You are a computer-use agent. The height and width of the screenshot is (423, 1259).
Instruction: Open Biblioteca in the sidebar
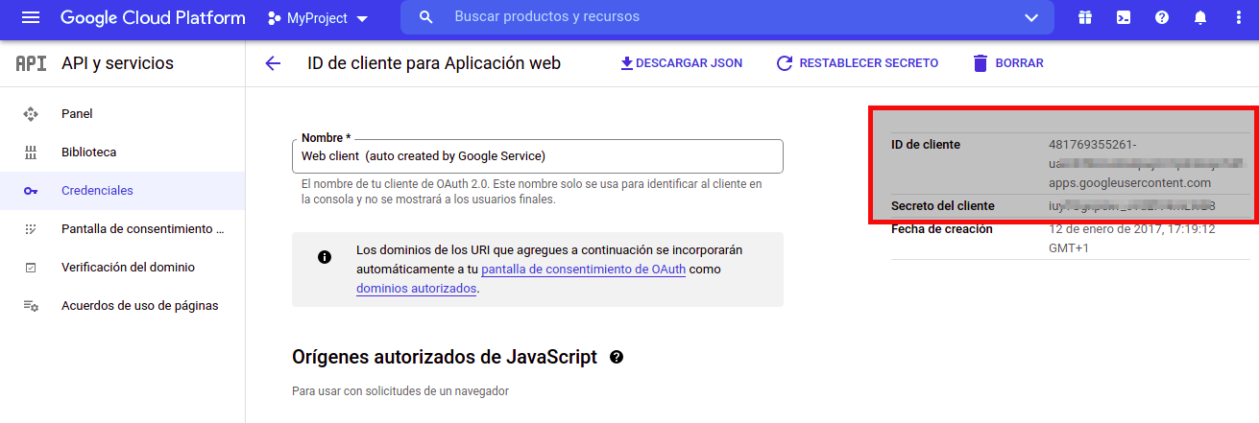(x=88, y=153)
